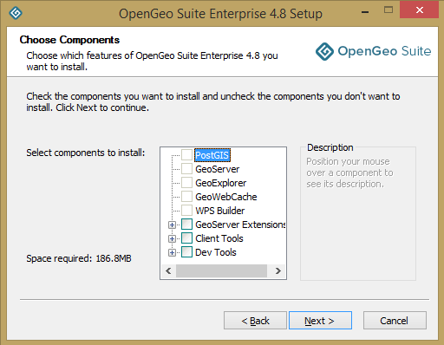Image resolution: width=444 pixels, height=345 pixels.
Task: Click the OpenGeo title bar icon
Action: point(16,13)
